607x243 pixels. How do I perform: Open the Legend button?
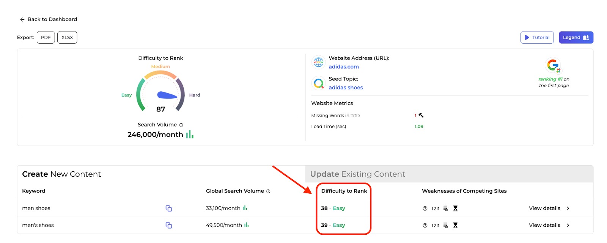point(576,38)
